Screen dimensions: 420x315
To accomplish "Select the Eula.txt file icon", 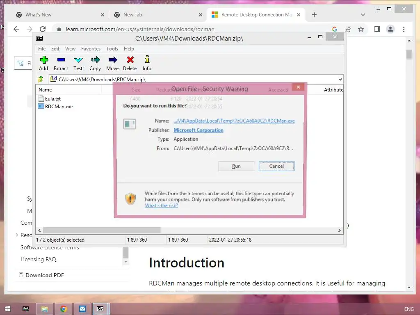I will [41, 98].
